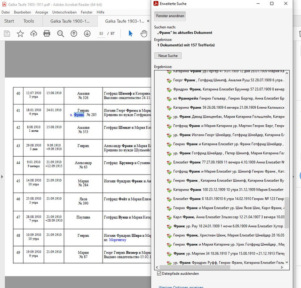301x288 pixels.
Task: Click the Neue Suche button
Action: 168,56
